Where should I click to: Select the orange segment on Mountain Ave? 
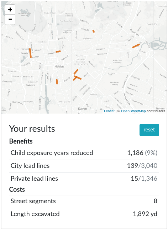click(x=58, y=51)
